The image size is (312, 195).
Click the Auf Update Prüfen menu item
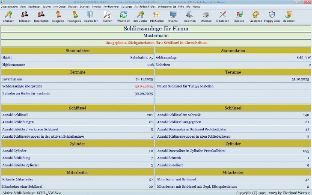(x=146, y=7)
